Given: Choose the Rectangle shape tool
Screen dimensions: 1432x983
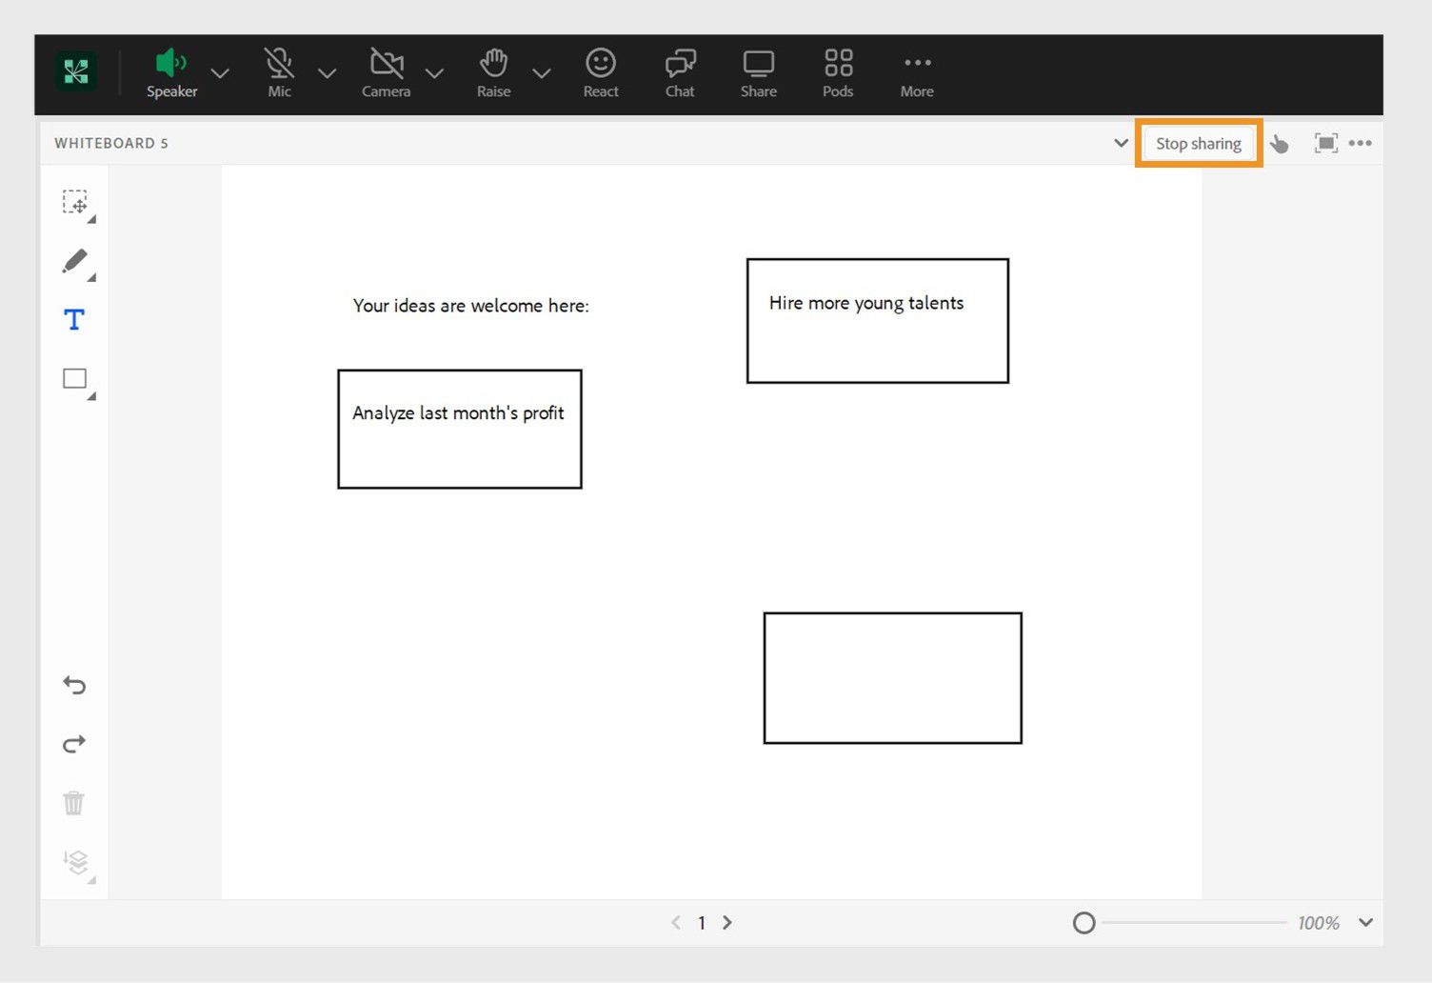Looking at the screenshot, I should pyautogui.click(x=75, y=379).
